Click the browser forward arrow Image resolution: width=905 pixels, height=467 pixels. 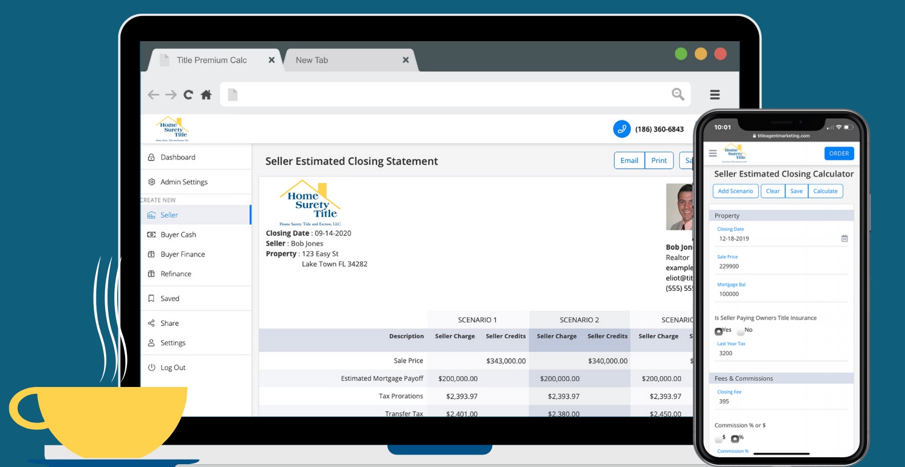[x=171, y=95]
